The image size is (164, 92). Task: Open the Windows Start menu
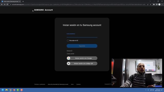click(3, 90)
